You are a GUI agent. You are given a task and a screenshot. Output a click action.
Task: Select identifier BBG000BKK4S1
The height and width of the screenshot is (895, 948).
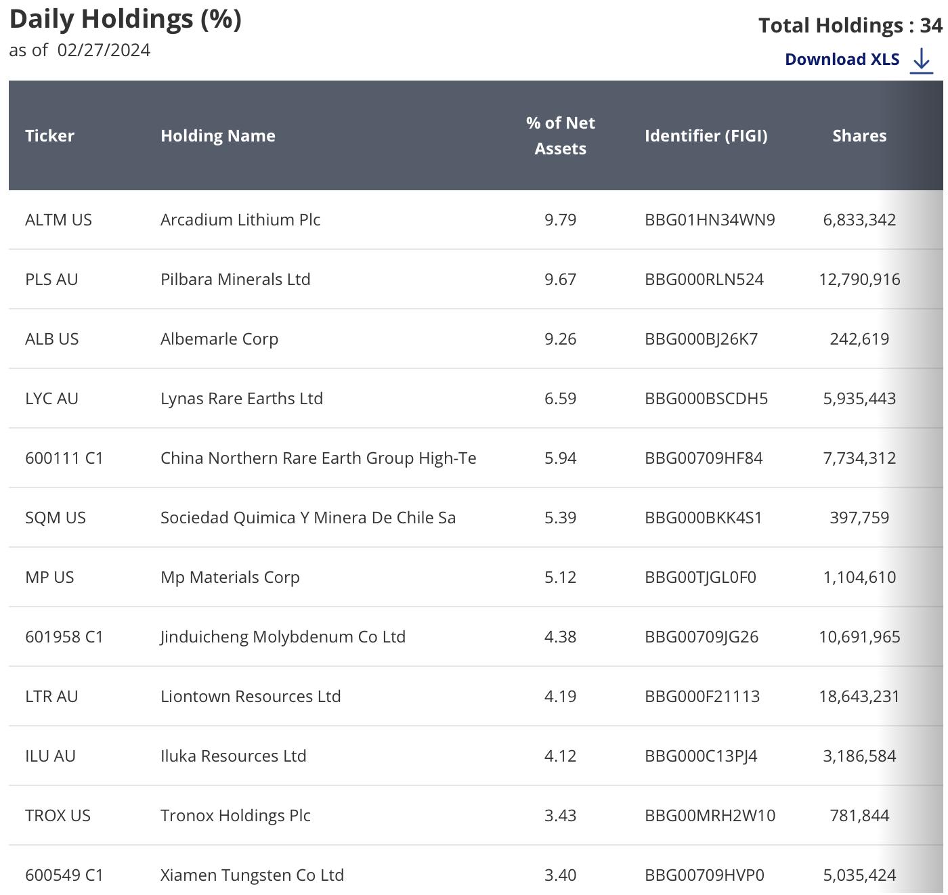704,517
